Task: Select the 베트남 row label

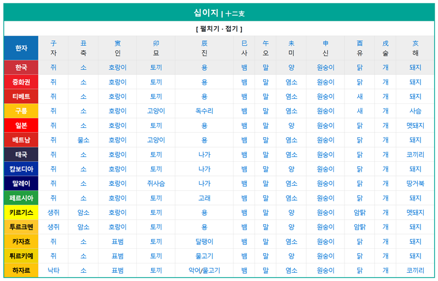Action: coord(21,140)
